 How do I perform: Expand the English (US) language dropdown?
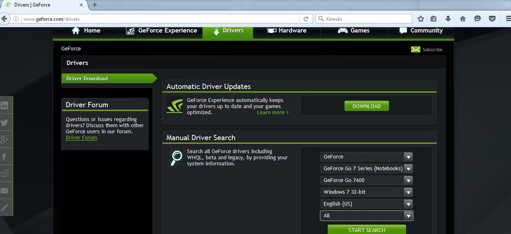pyautogui.click(x=366, y=204)
